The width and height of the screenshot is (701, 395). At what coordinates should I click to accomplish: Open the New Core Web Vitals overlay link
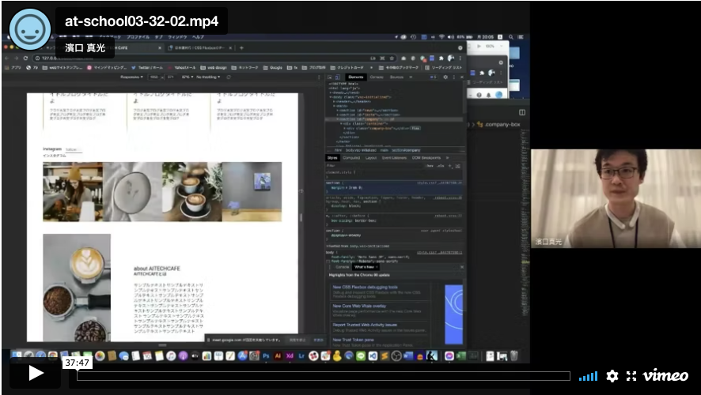click(359, 307)
